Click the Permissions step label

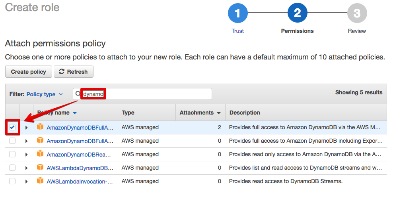297,31
